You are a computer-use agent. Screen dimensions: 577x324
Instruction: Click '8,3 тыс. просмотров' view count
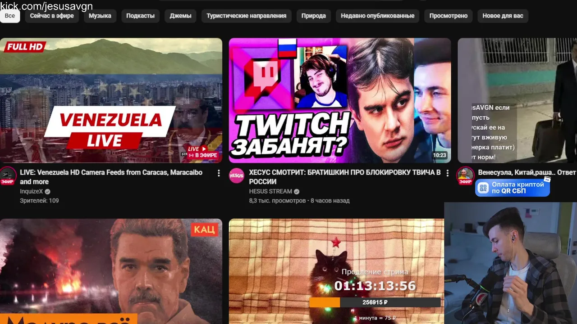coord(277,201)
